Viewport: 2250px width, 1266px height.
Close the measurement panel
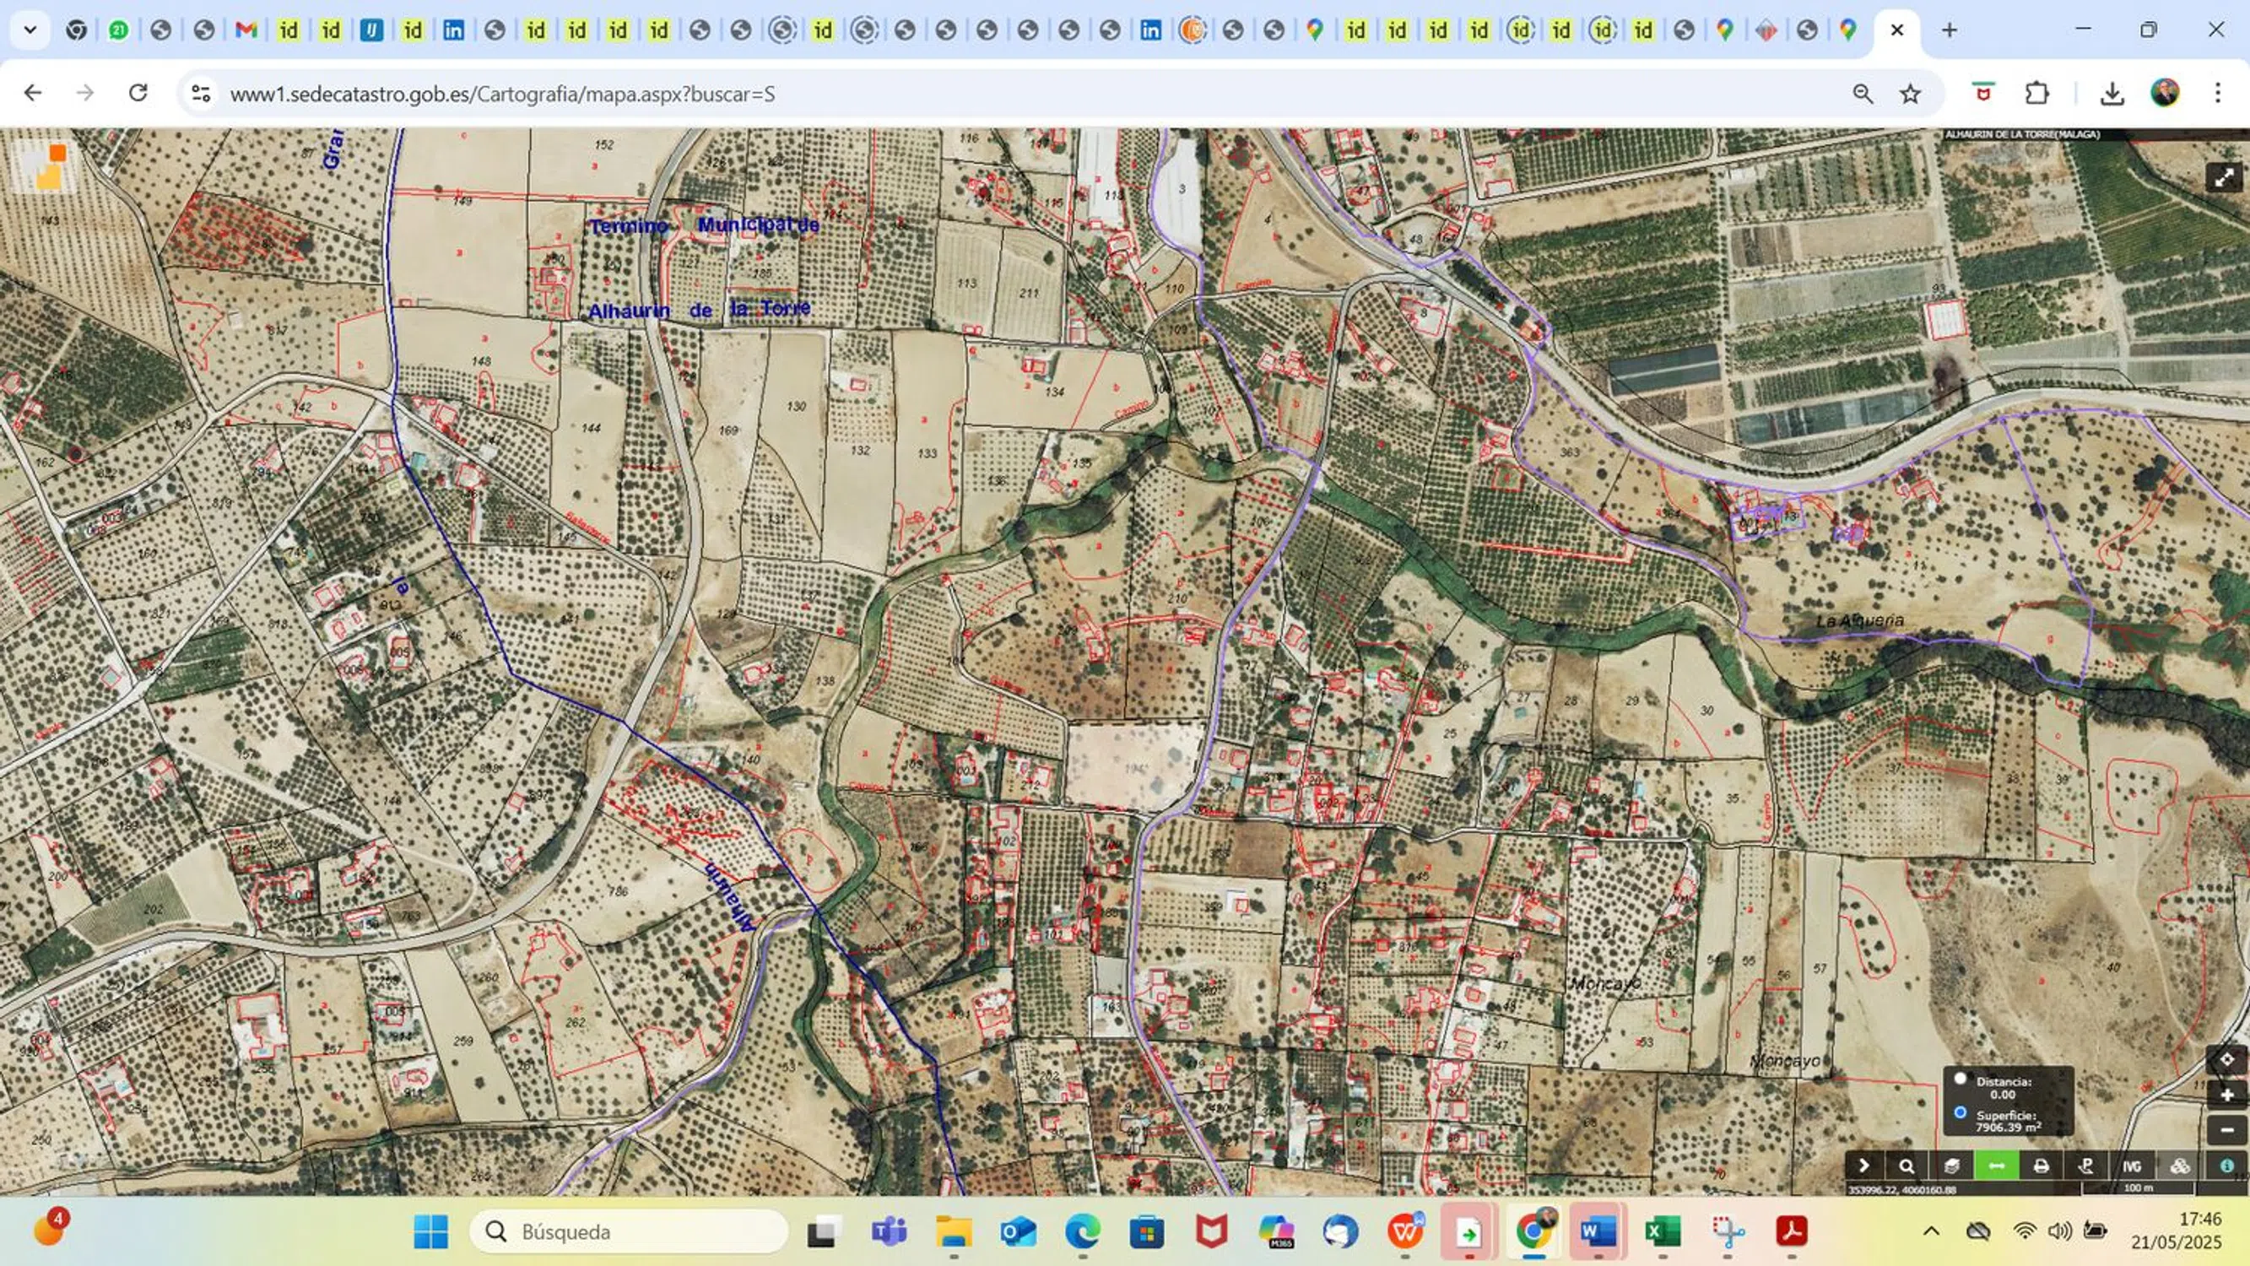coord(2063,1074)
